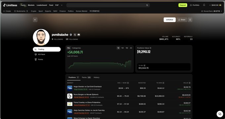Viewport: 225px width, 119px height.
Task: Click info icon next to VALUE column header
Action: [190, 83]
